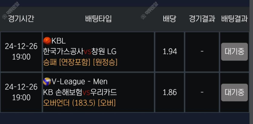Click the volleyball icon beside V-League
Image resolution: width=253 pixels, height=124 pixels.
point(47,81)
